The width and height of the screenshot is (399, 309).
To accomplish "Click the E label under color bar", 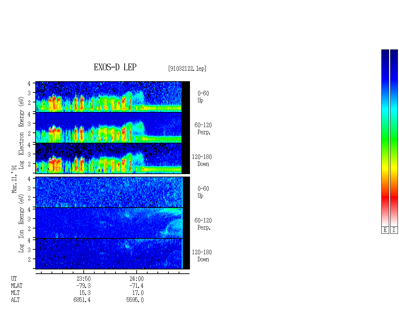I will pos(385,230).
